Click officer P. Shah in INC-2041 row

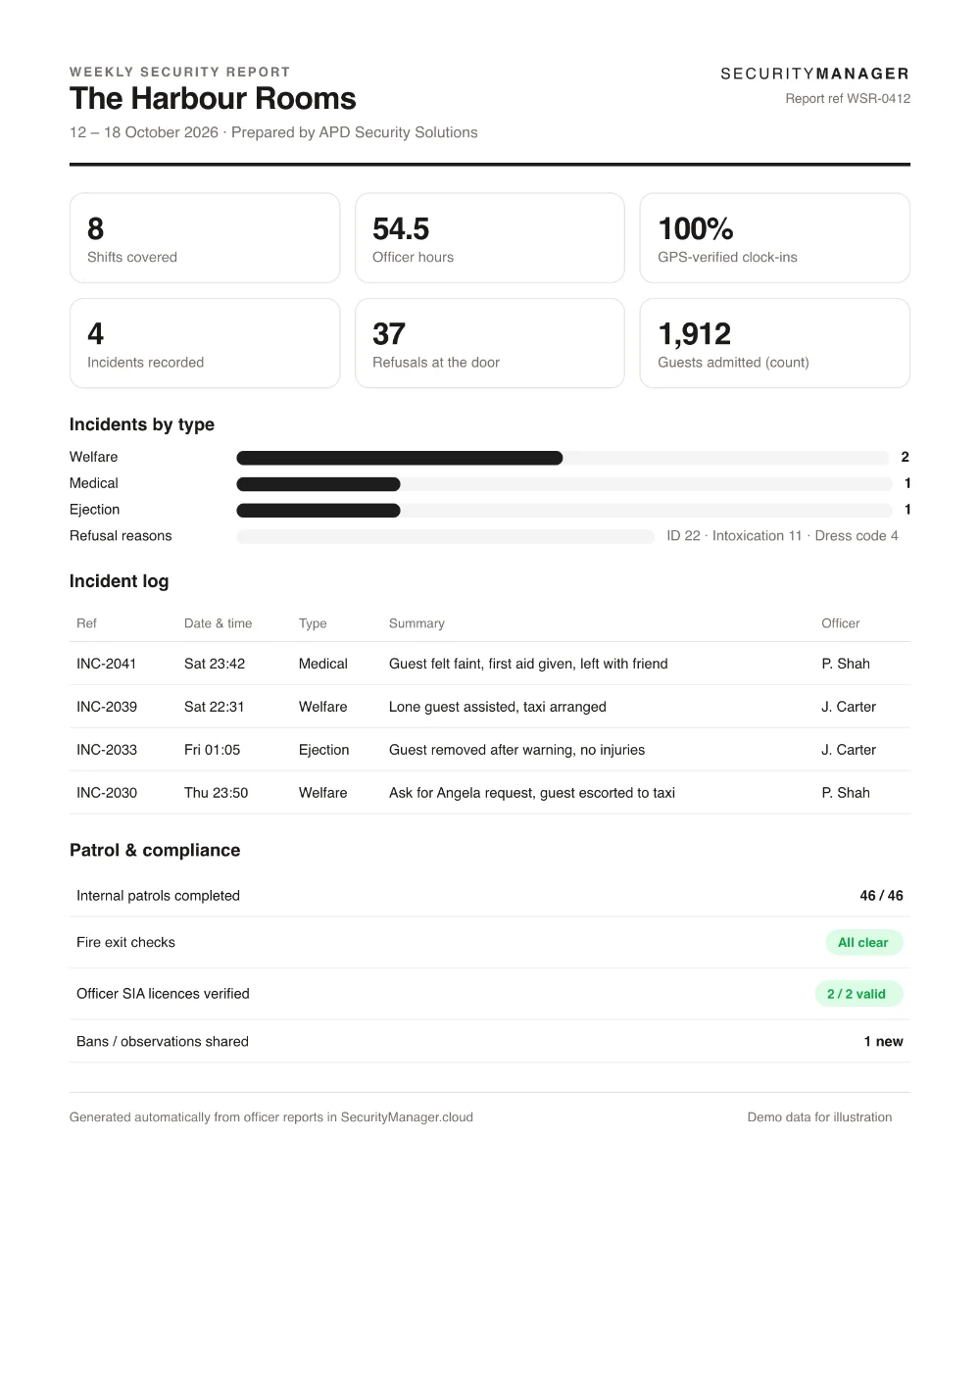point(846,664)
